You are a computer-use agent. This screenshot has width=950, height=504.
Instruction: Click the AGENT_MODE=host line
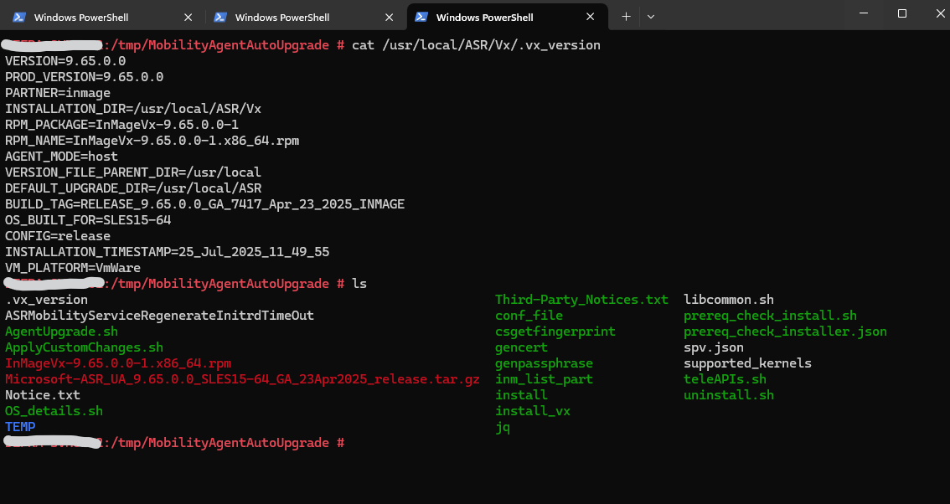[x=61, y=157]
